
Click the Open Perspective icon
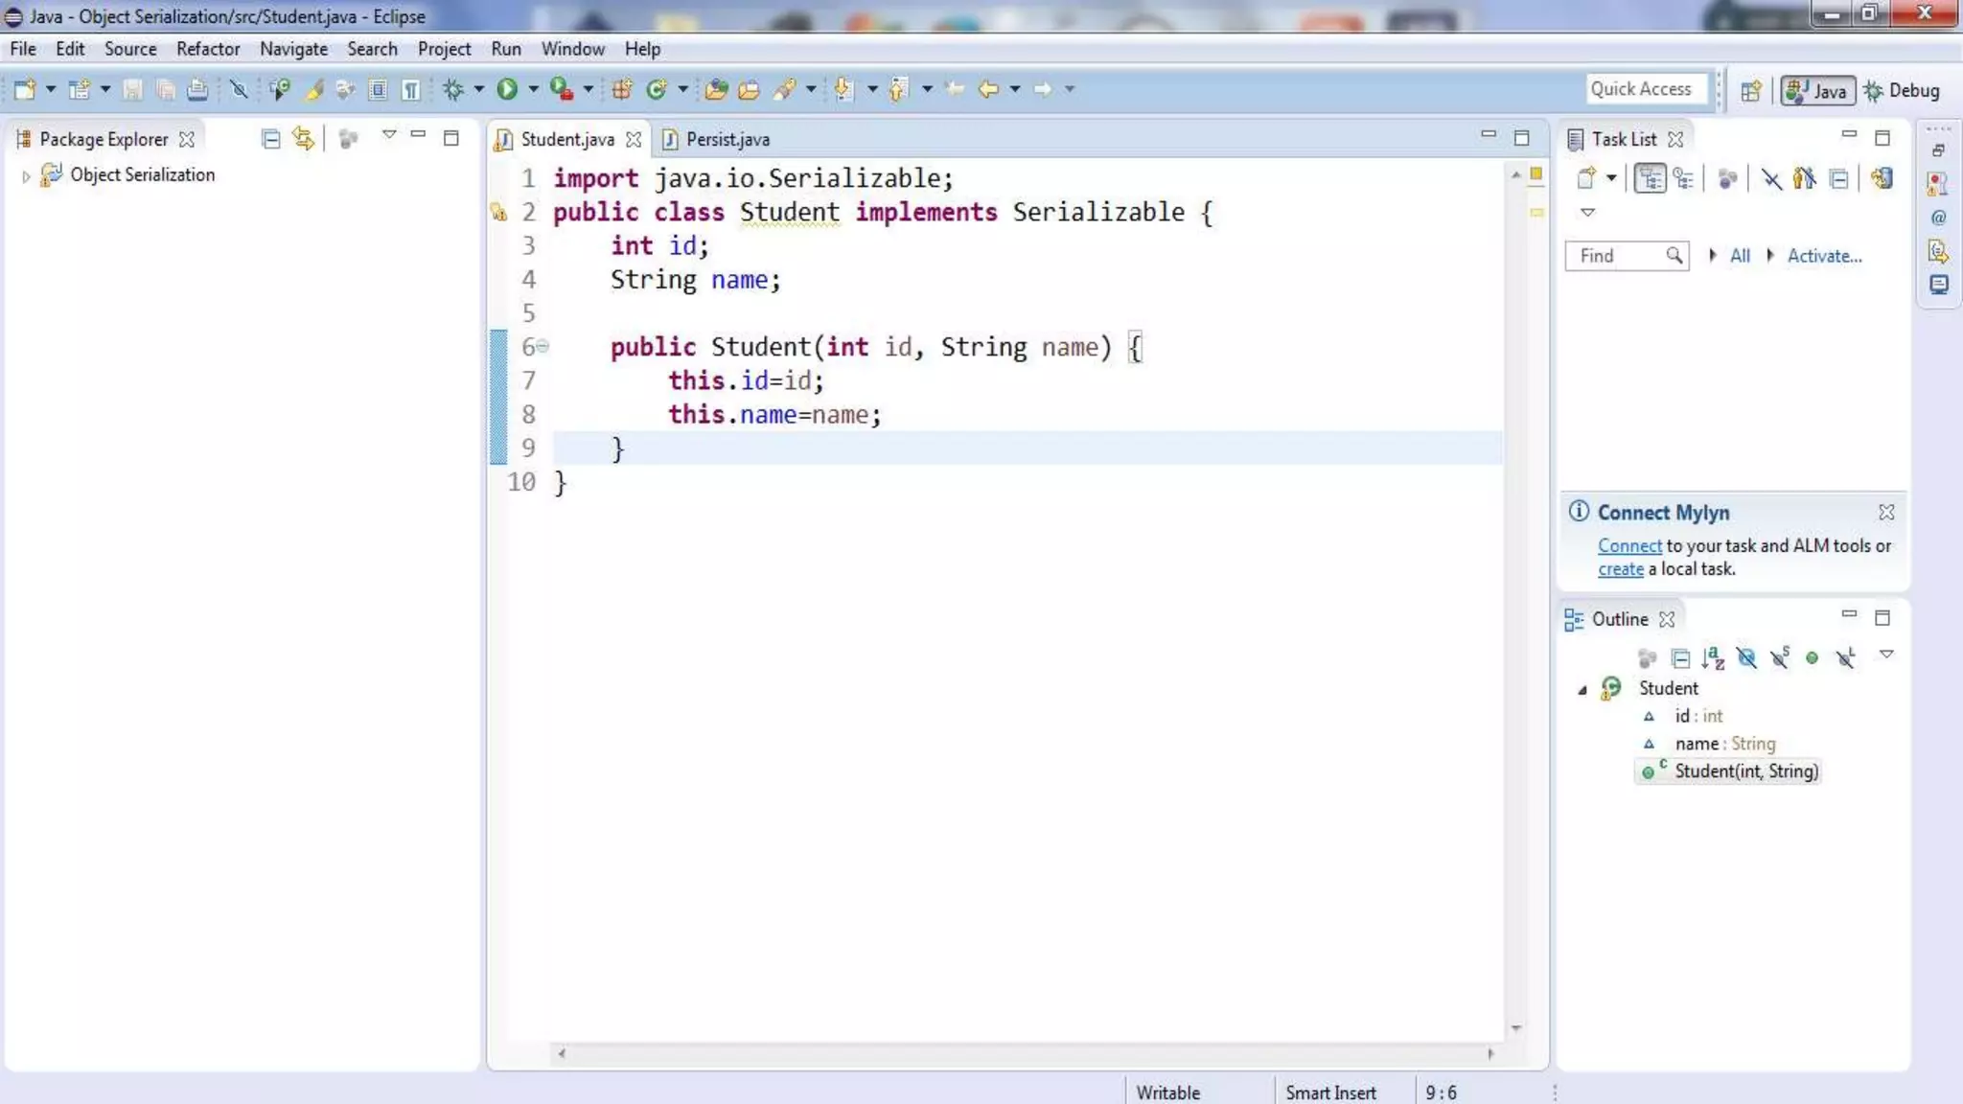(1750, 90)
